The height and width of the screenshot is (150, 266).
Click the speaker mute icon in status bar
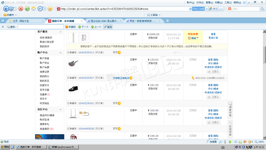(x=236, y=142)
